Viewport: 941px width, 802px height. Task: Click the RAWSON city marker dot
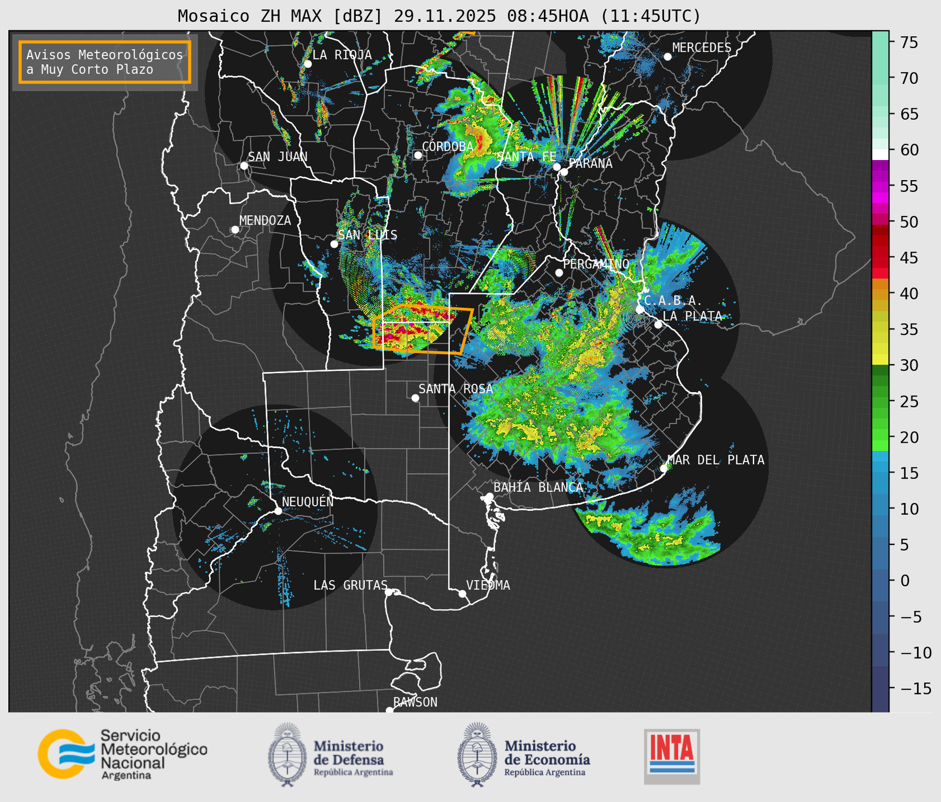(389, 711)
